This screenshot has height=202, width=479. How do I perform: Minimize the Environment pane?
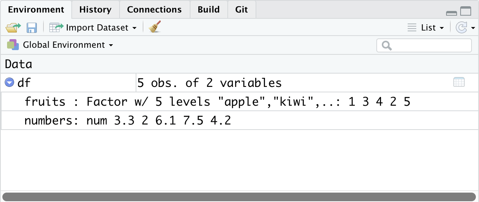pyautogui.click(x=452, y=13)
